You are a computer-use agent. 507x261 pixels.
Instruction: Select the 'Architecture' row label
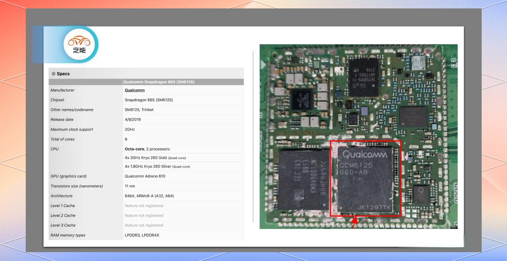[62, 196]
